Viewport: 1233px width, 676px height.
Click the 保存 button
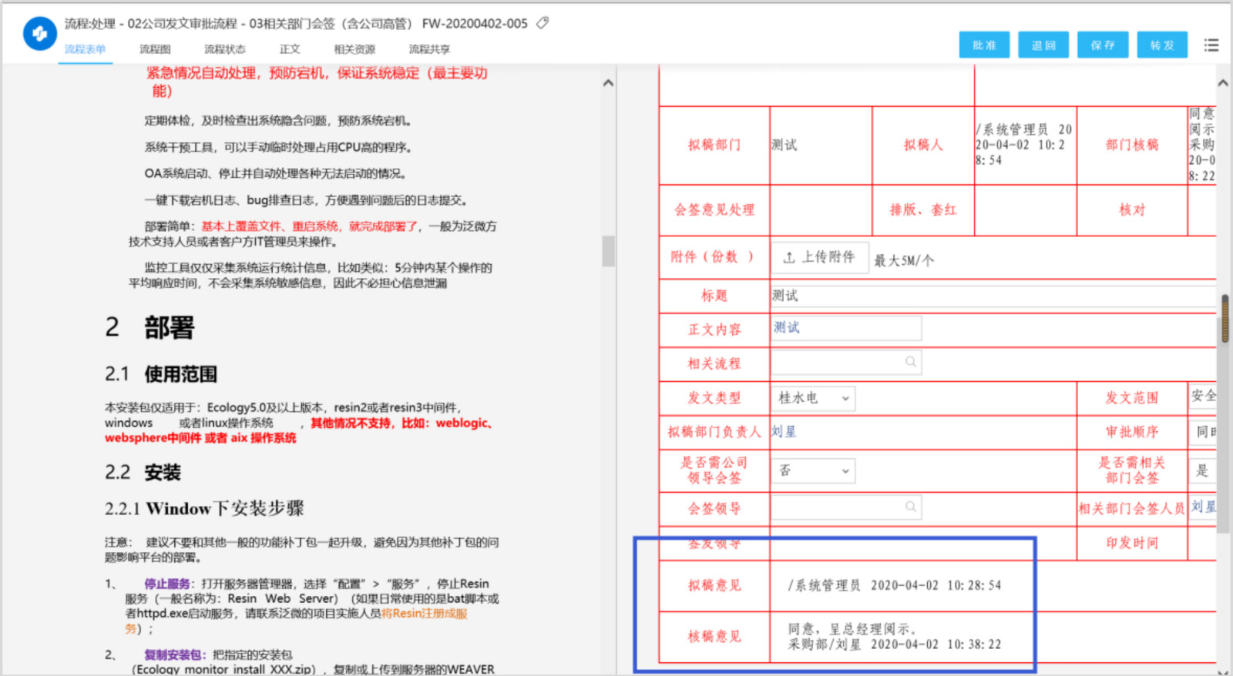[x=1103, y=45]
